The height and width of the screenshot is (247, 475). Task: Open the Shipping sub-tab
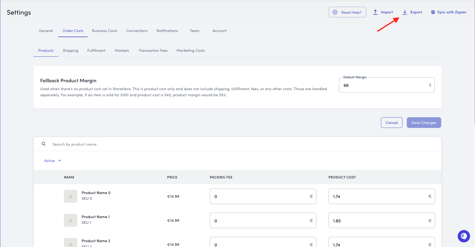point(70,51)
